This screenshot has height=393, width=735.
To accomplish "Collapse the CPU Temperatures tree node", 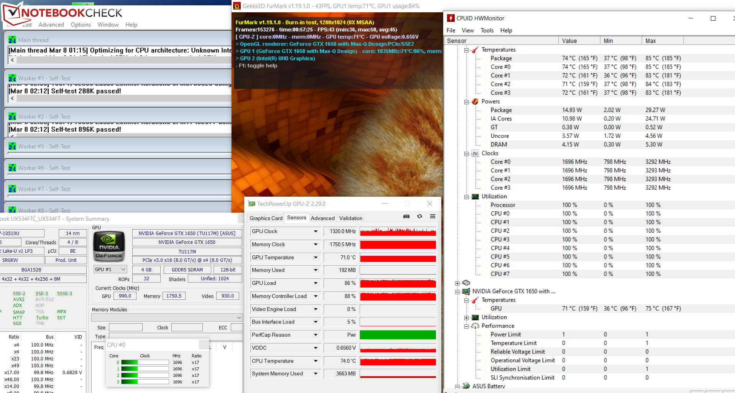I will (x=466, y=50).
